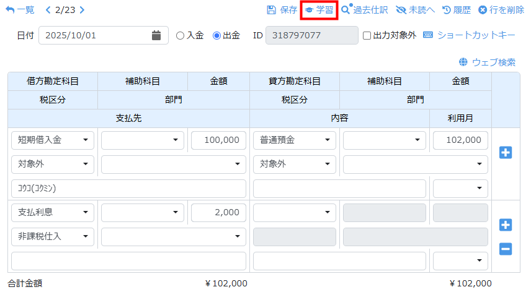Open the ショートカットキー shortcut keys link

tap(470, 35)
